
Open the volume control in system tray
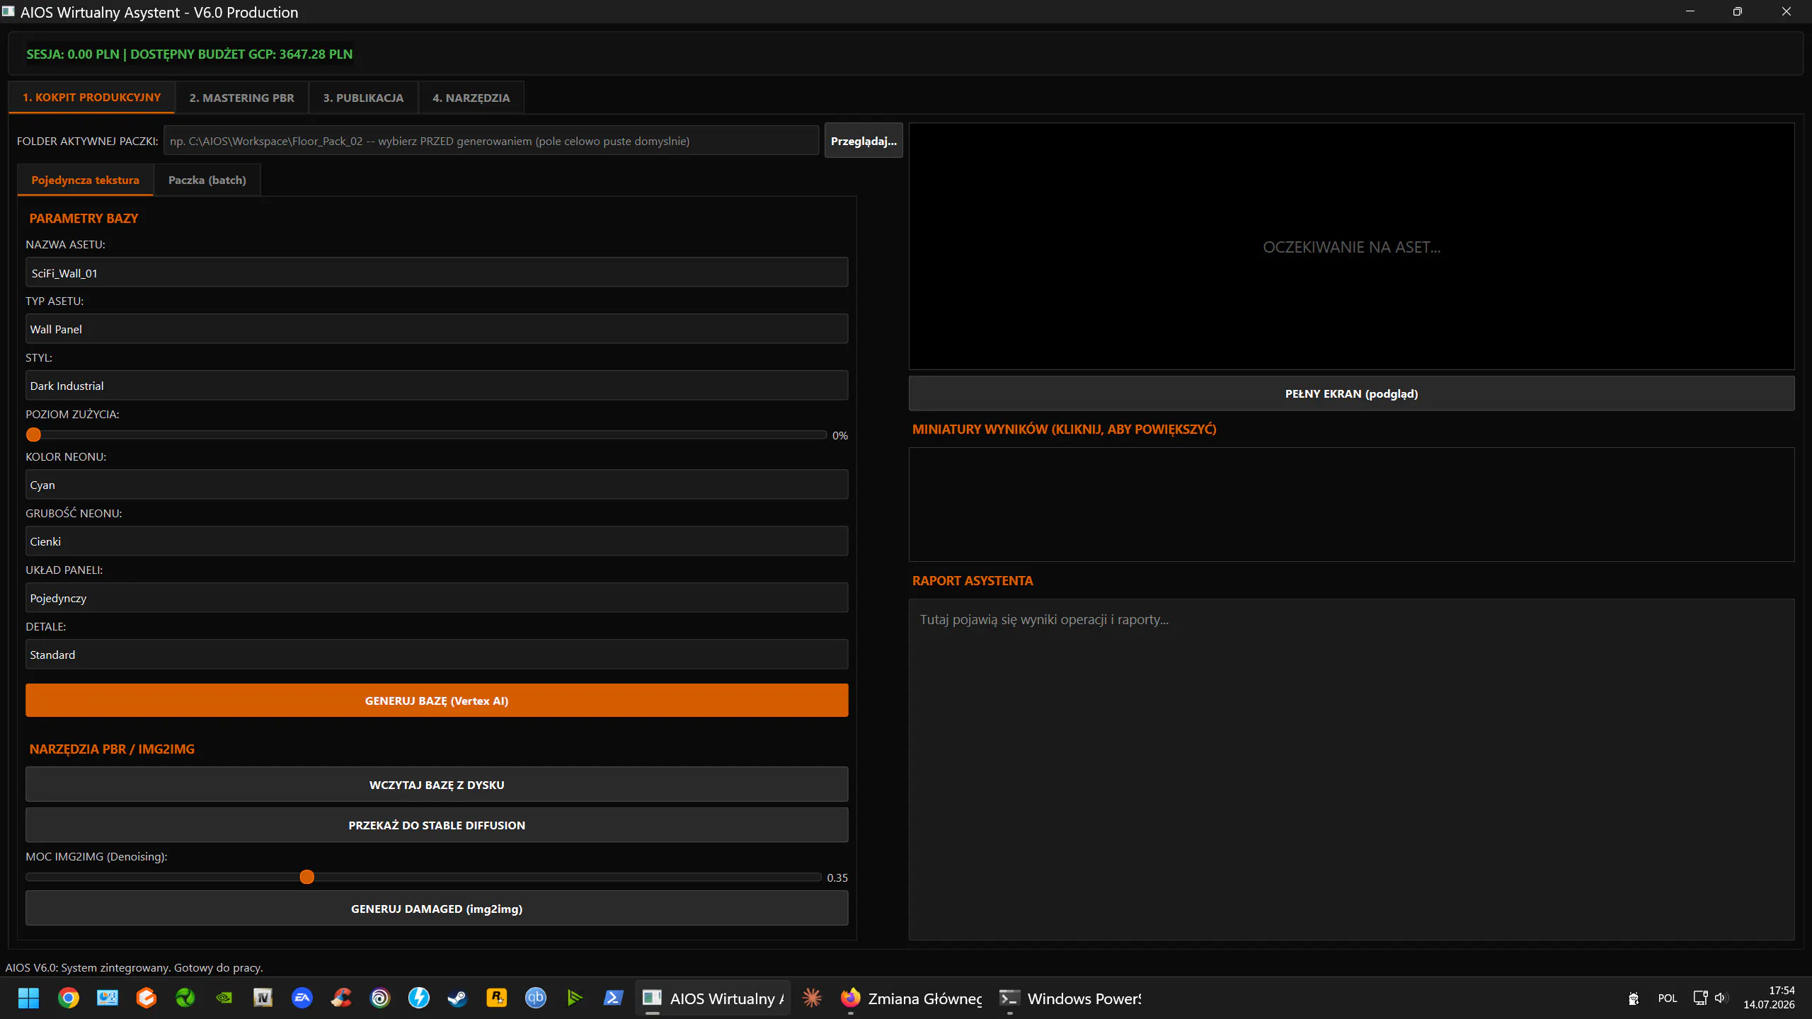pyautogui.click(x=1721, y=998)
